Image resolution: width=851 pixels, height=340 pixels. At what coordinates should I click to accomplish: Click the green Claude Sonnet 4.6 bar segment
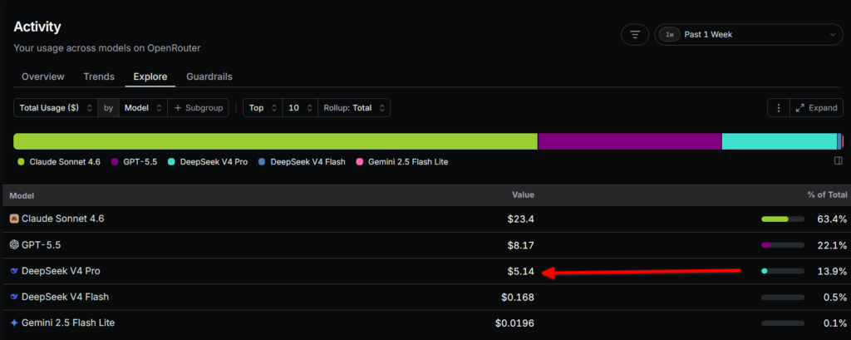(x=275, y=141)
